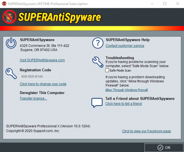Screen dimensions: 184x152
Task: Enable the Safe Mode Scan checkbox
Action: [x=107, y=70]
